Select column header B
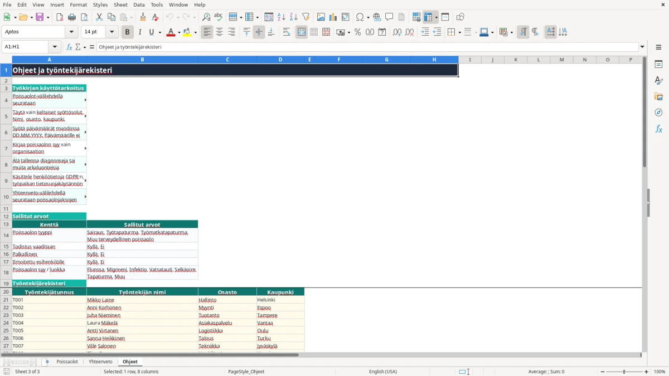669x376 pixels. click(x=142, y=60)
